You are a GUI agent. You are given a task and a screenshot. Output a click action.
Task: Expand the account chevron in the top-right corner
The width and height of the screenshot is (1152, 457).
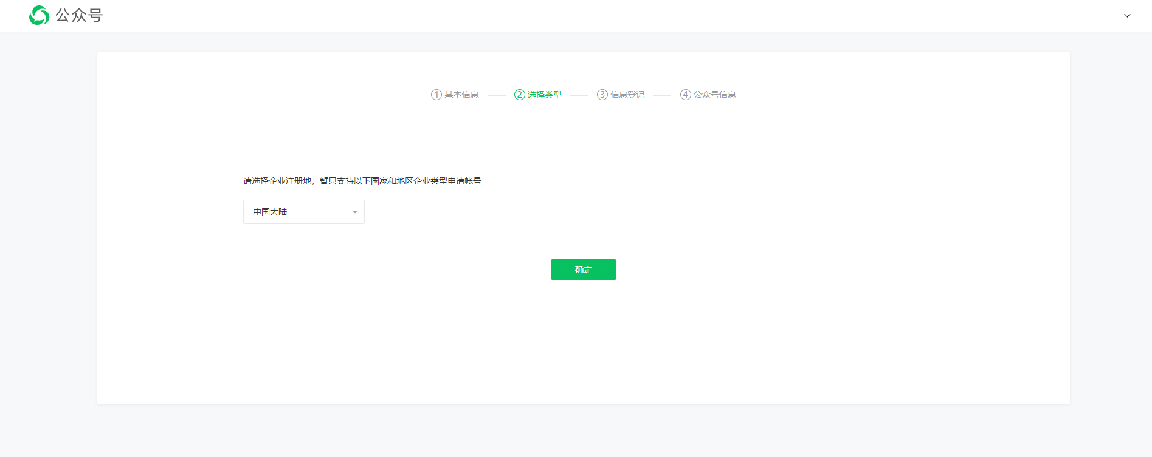pos(1127,16)
